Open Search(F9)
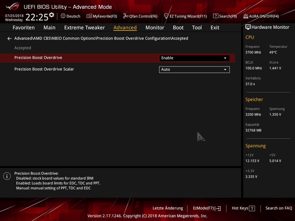This screenshot has height=221, width=295. pos(228,16)
